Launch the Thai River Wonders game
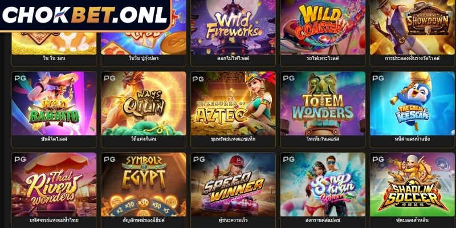Viewport: 456px width, 228px height. tap(54, 185)
